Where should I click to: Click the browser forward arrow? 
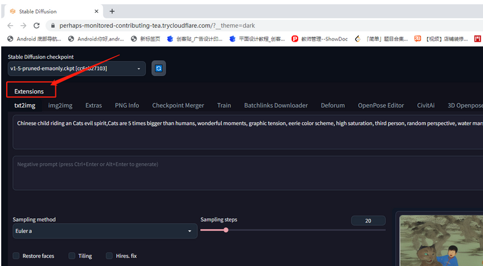(x=23, y=26)
